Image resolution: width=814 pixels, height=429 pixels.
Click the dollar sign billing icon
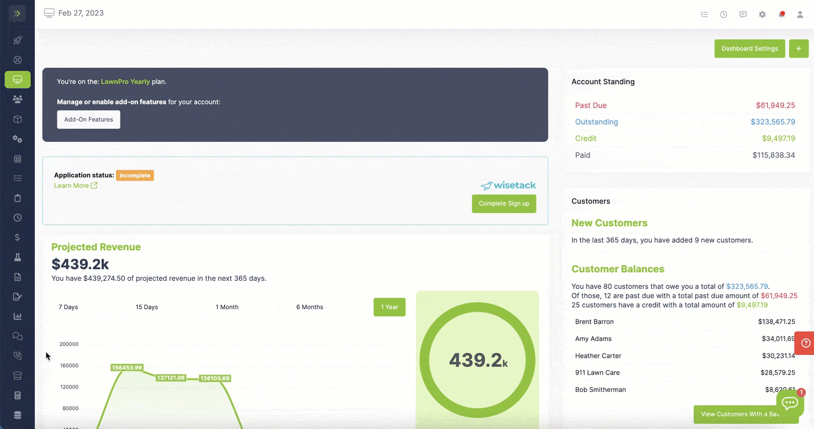click(17, 237)
